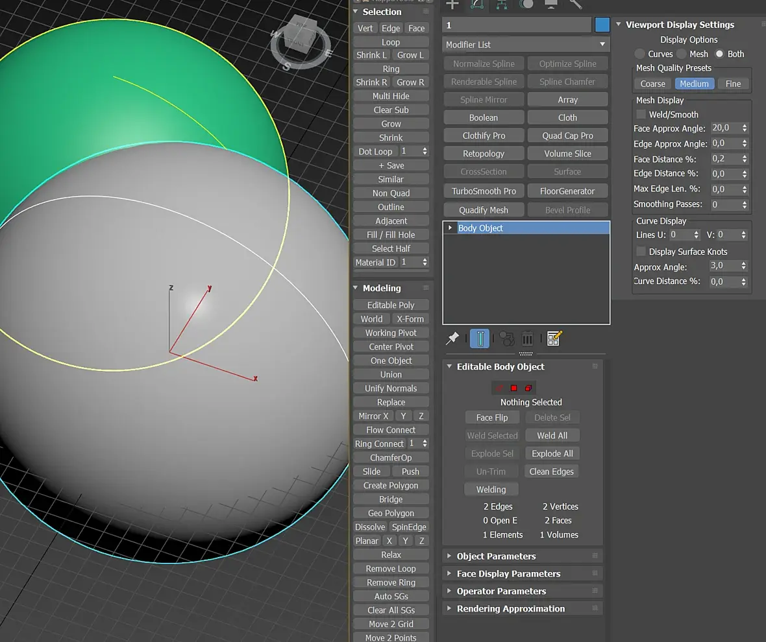
Task: Select the Mesh display option
Action: pos(682,54)
